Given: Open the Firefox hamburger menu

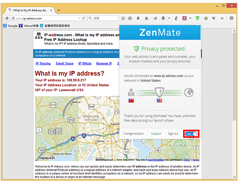Looking at the screenshot, I should point(231,18).
